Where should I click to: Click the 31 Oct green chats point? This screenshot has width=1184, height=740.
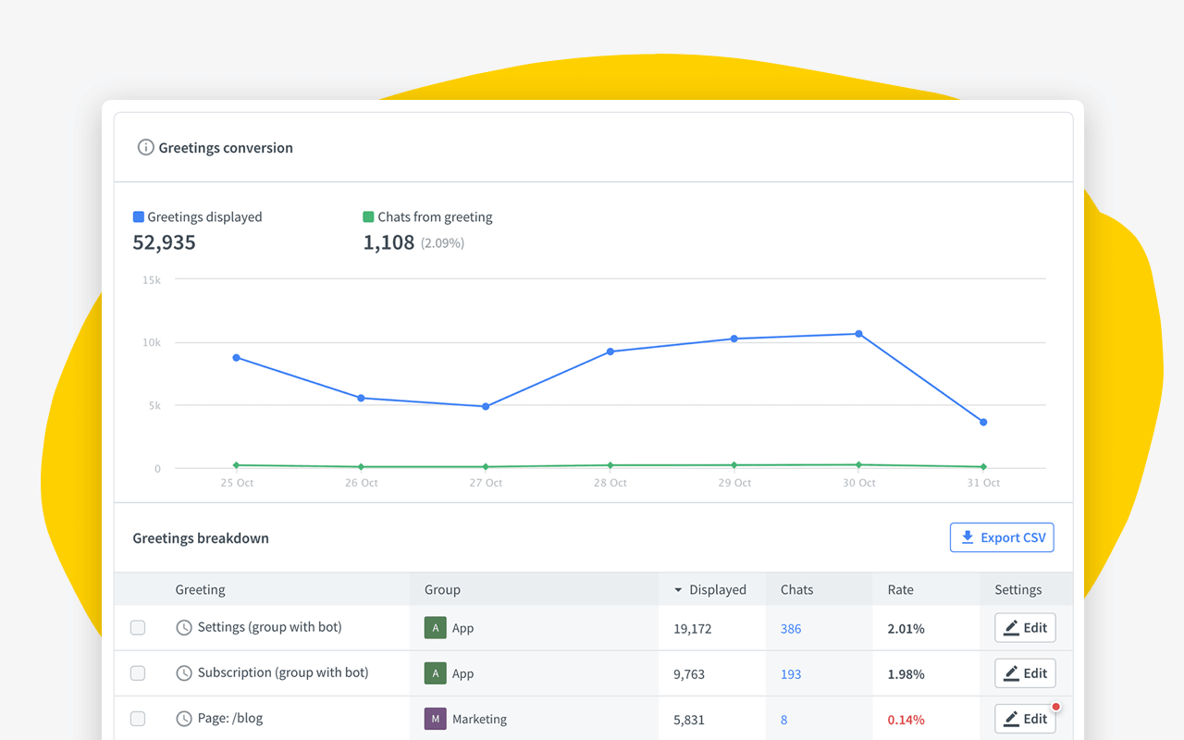coord(983,467)
